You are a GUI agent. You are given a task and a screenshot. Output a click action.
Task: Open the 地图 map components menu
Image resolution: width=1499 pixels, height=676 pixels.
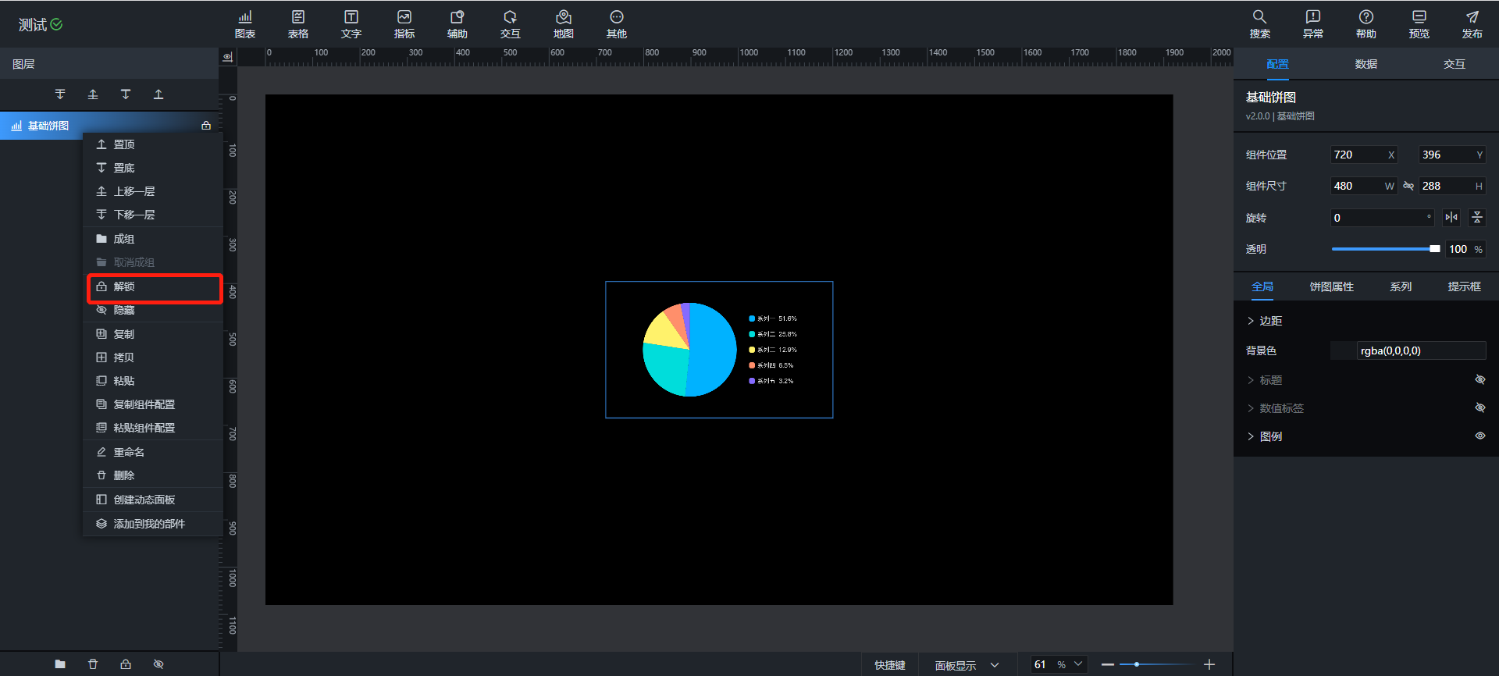[x=563, y=24]
